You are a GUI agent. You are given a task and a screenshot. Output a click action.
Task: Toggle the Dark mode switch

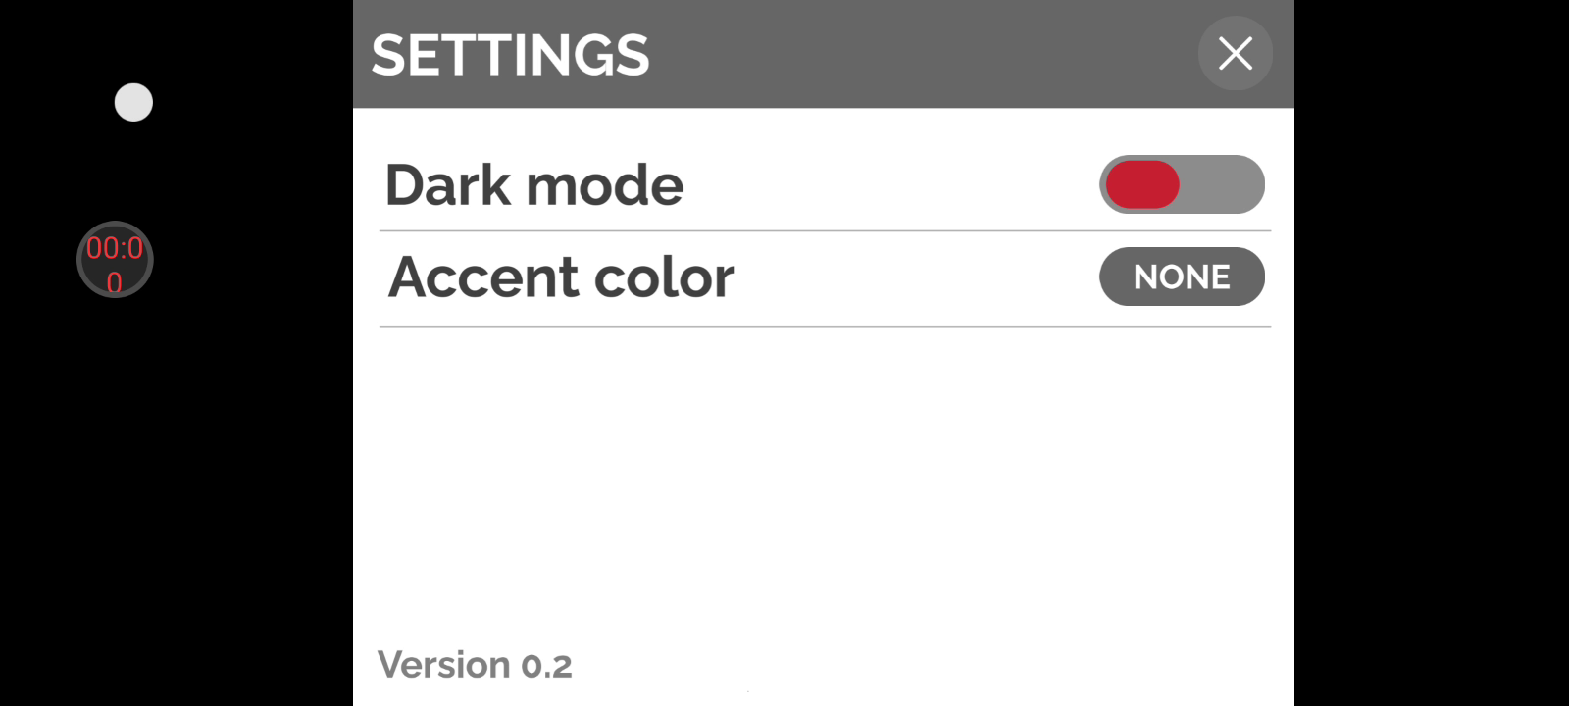point(1181,184)
